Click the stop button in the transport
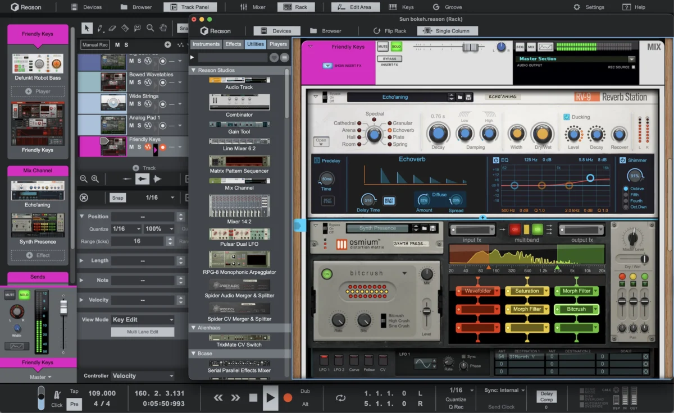Screen dimensions: 674x413 click(253, 397)
